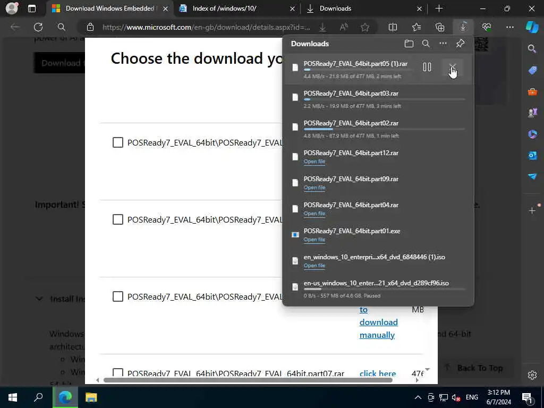Click the address bar URL field
Image resolution: width=544 pixels, height=408 pixels.
(x=207, y=27)
